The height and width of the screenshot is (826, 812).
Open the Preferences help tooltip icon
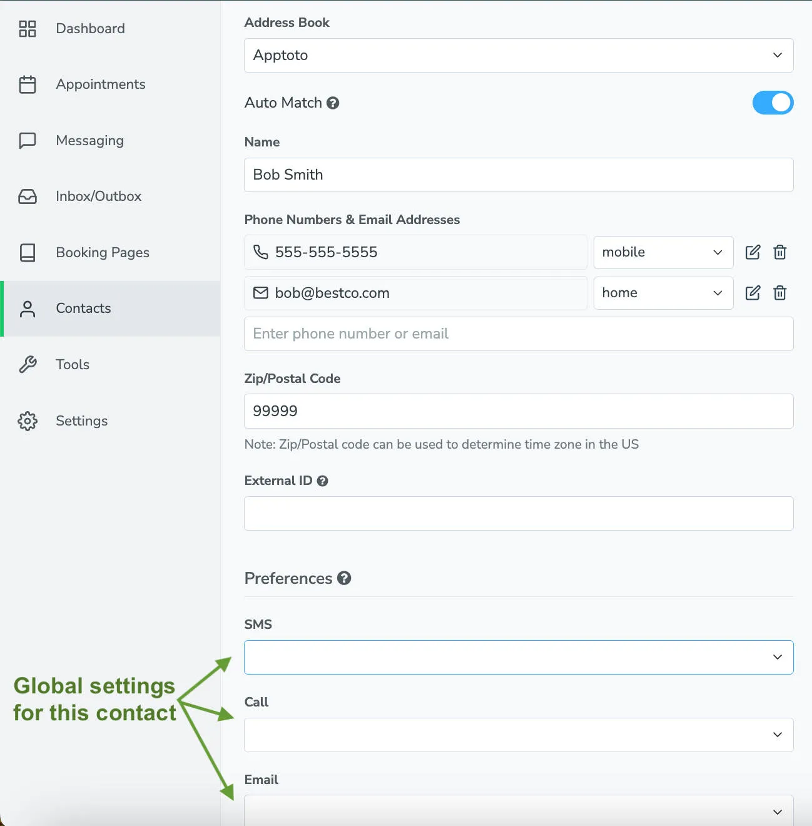[x=344, y=578]
